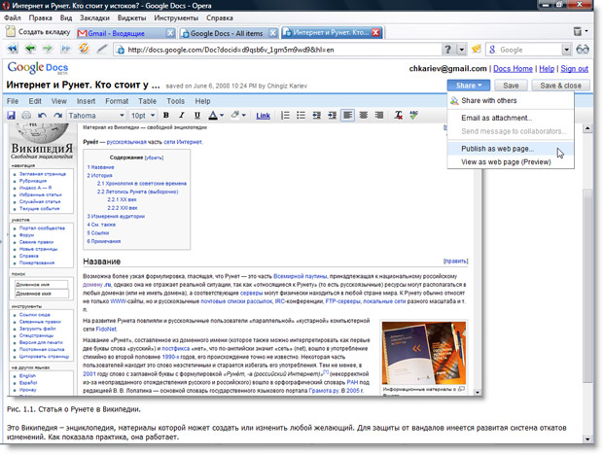Image resolution: width=603 pixels, height=454 pixels.
Task: Click Opera fast forward icon
Action: 66,49
